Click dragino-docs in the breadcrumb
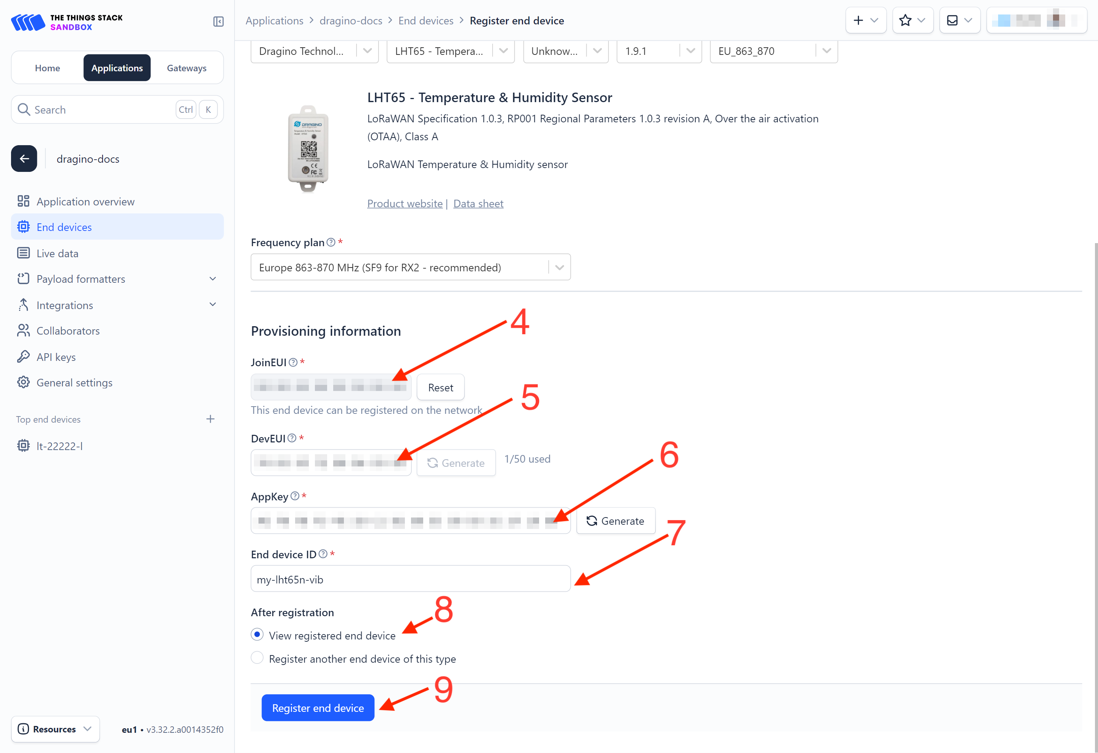This screenshot has width=1098, height=753. pyautogui.click(x=351, y=21)
